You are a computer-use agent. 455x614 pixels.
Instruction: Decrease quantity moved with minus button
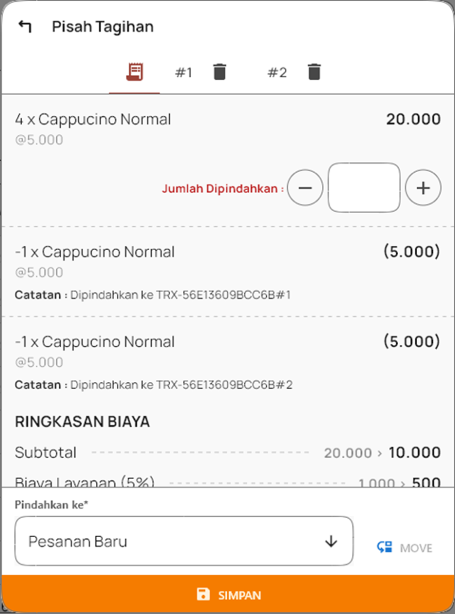click(305, 188)
